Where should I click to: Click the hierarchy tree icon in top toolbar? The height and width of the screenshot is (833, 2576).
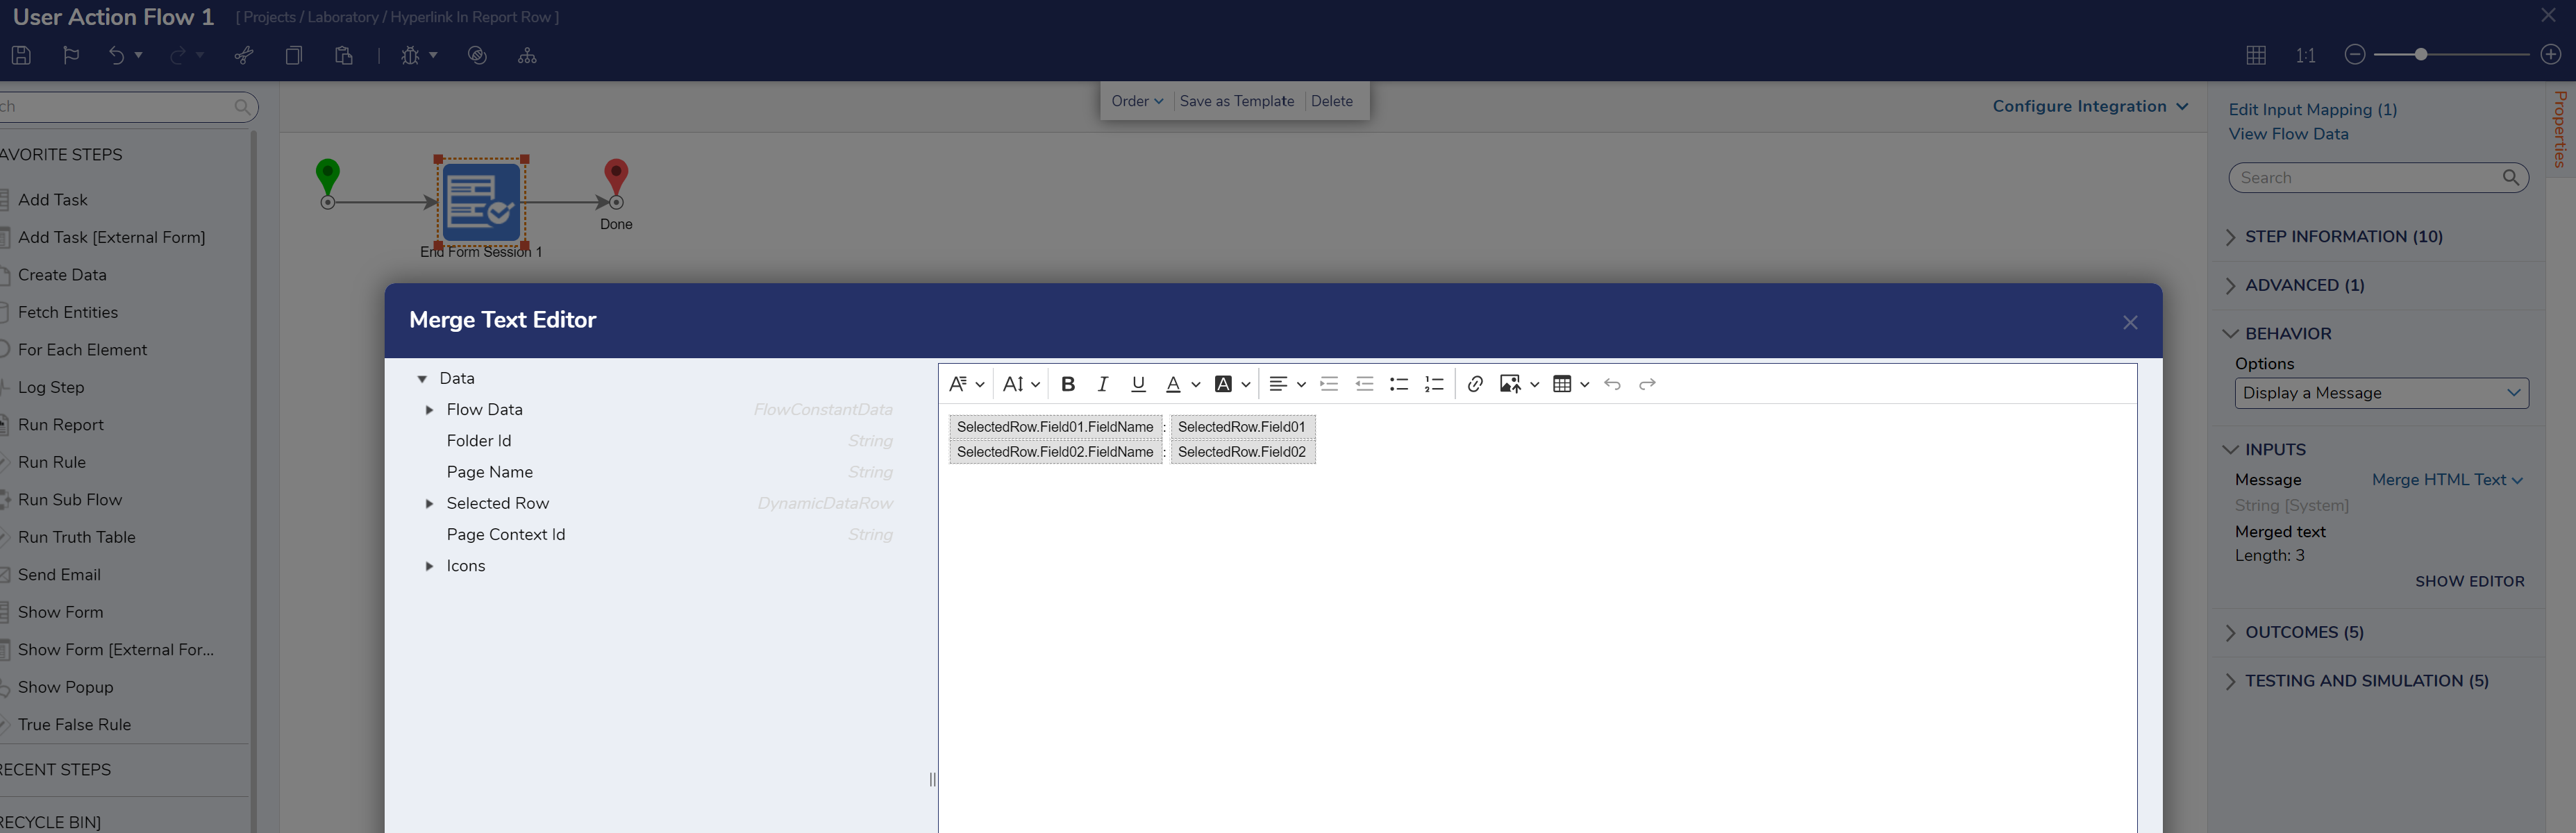[x=527, y=56]
